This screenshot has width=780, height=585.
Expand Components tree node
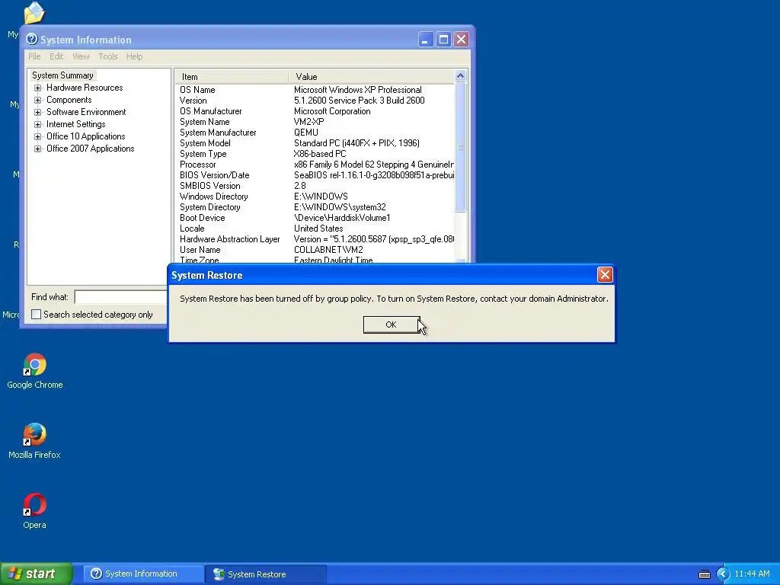37,100
